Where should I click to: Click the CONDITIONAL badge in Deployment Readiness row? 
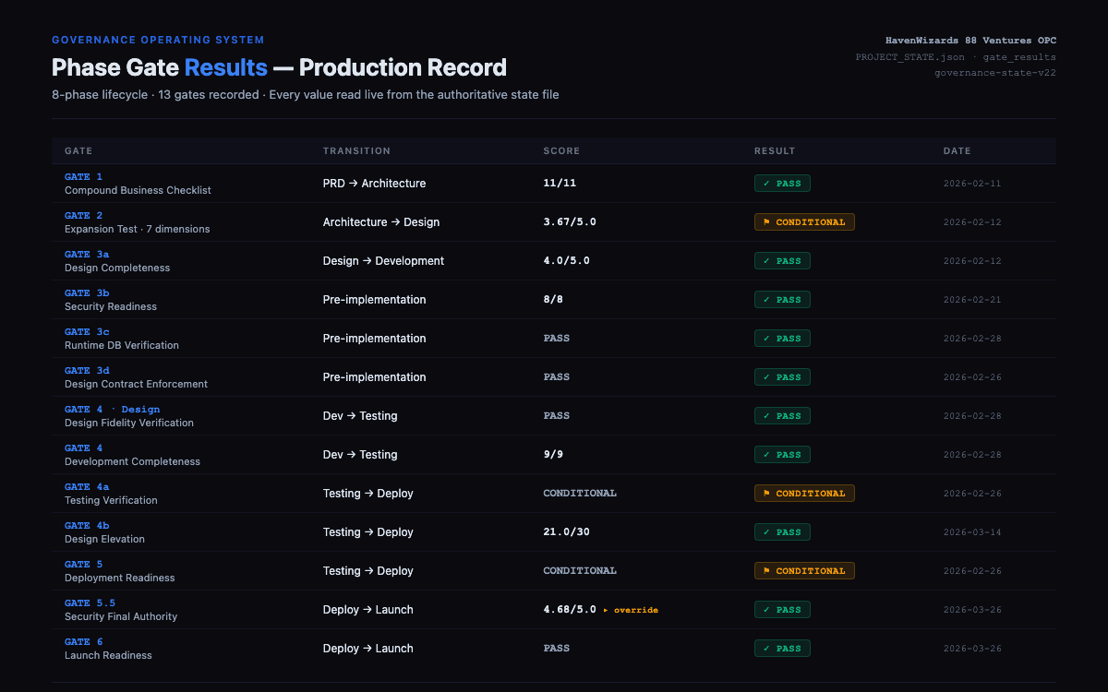(x=804, y=571)
